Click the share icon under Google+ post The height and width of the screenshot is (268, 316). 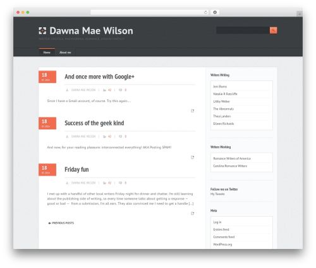point(192,111)
